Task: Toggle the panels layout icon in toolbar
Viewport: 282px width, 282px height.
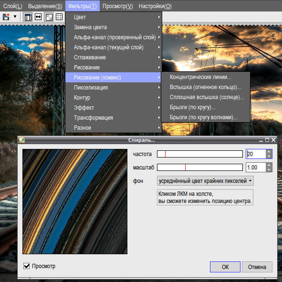Action: (28, 17)
